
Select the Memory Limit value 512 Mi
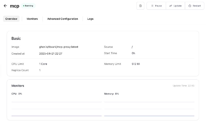pyautogui.click(x=136, y=64)
